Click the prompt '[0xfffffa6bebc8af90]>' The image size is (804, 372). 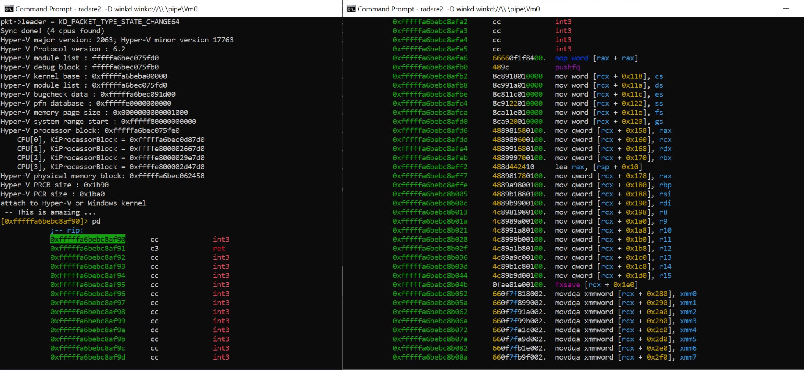45,221
